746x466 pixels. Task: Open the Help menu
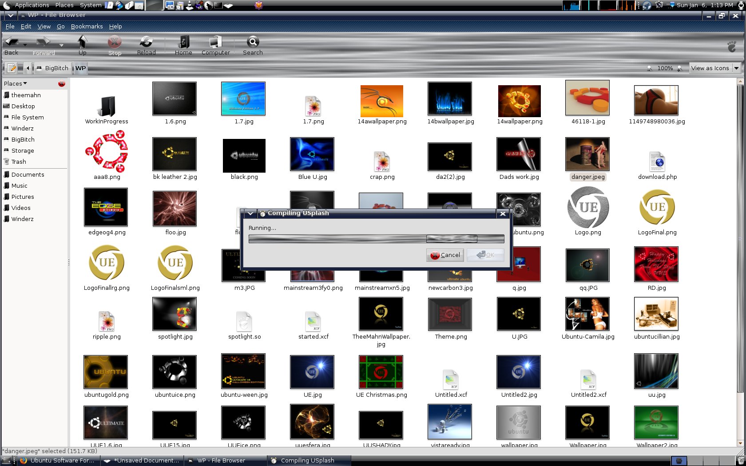click(x=115, y=26)
